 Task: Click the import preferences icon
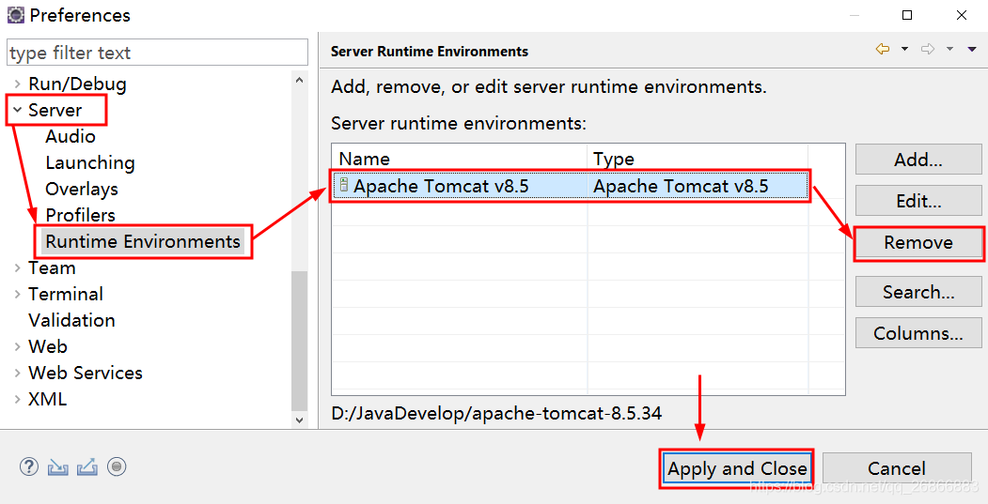(x=58, y=466)
